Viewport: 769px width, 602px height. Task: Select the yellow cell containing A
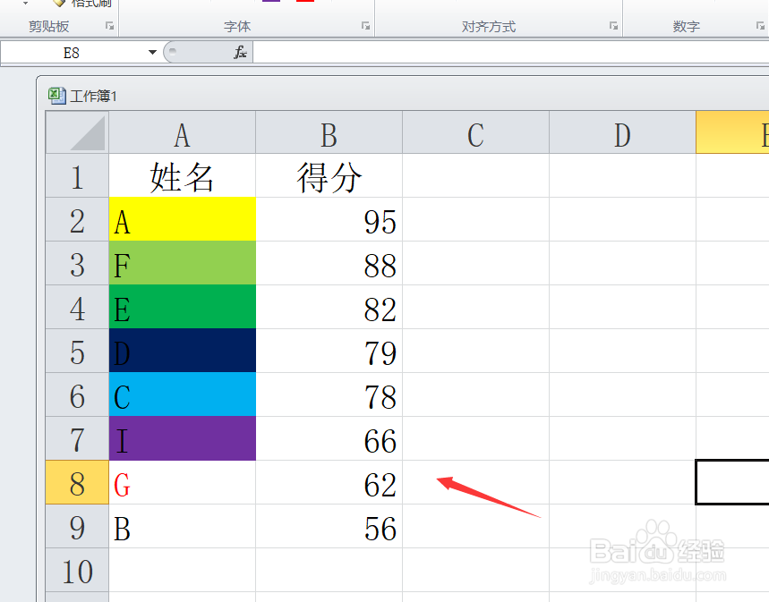[182, 219]
